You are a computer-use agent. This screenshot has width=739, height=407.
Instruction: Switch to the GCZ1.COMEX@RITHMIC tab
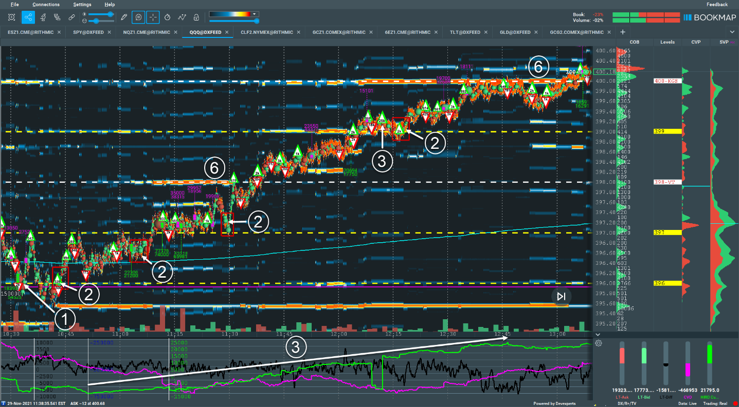tap(339, 32)
